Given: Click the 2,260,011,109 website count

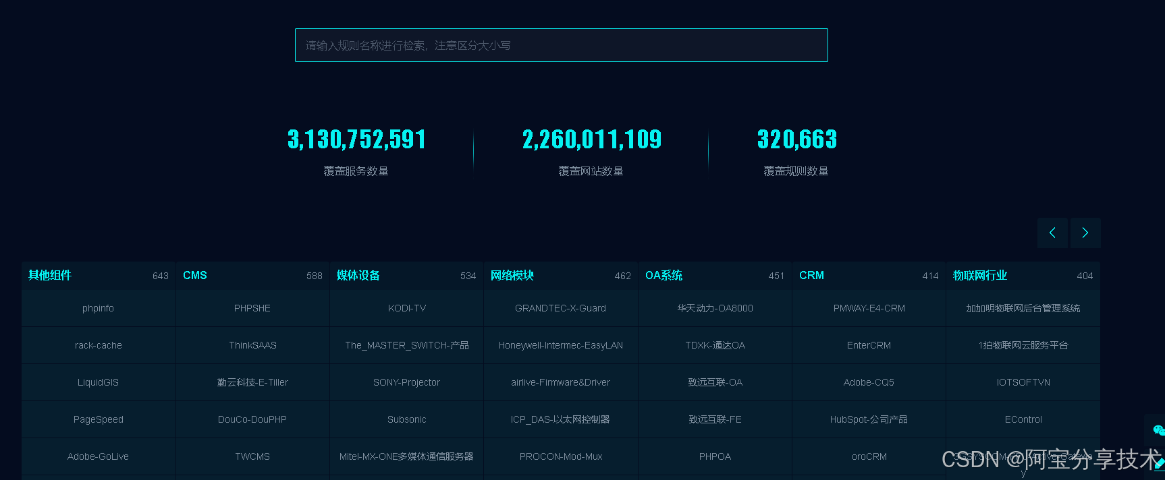Looking at the screenshot, I should tap(591, 140).
